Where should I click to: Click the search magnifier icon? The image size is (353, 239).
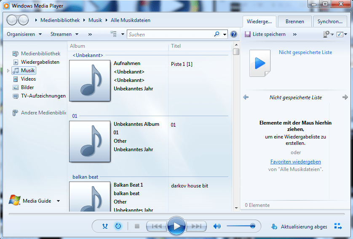217,34
